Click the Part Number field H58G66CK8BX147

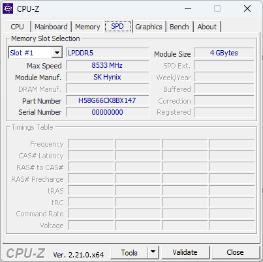pyautogui.click(x=108, y=100)
